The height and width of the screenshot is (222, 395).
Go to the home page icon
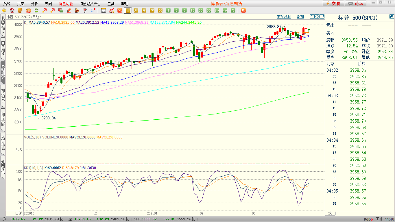click(x=12, y=10)
